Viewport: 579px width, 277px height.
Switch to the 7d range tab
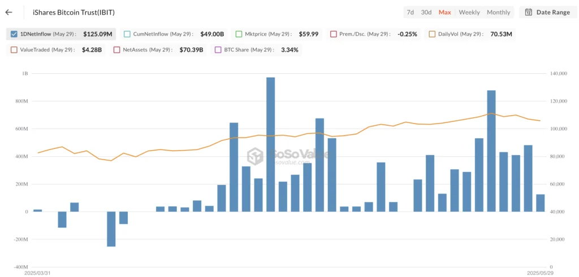pos(411,12)
